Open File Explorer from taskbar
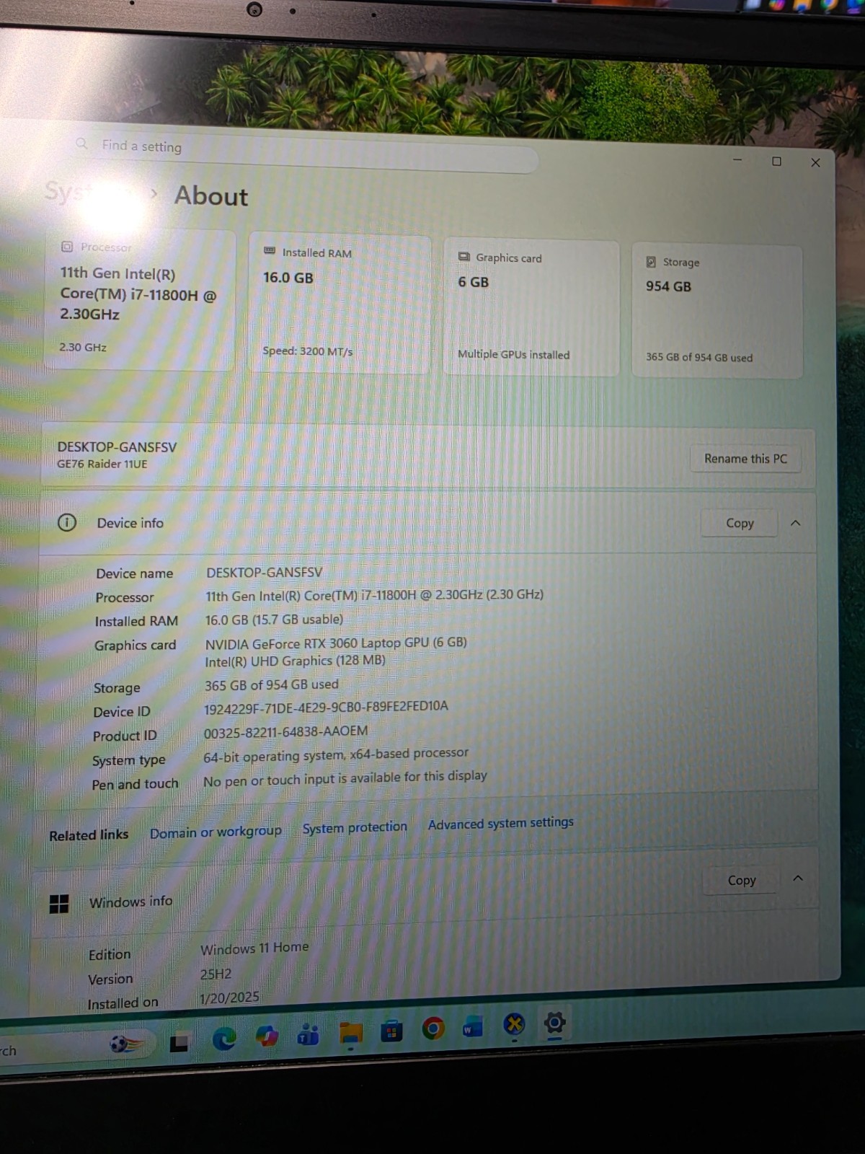Viewport: 865px width, 1154px height. 351,1033
